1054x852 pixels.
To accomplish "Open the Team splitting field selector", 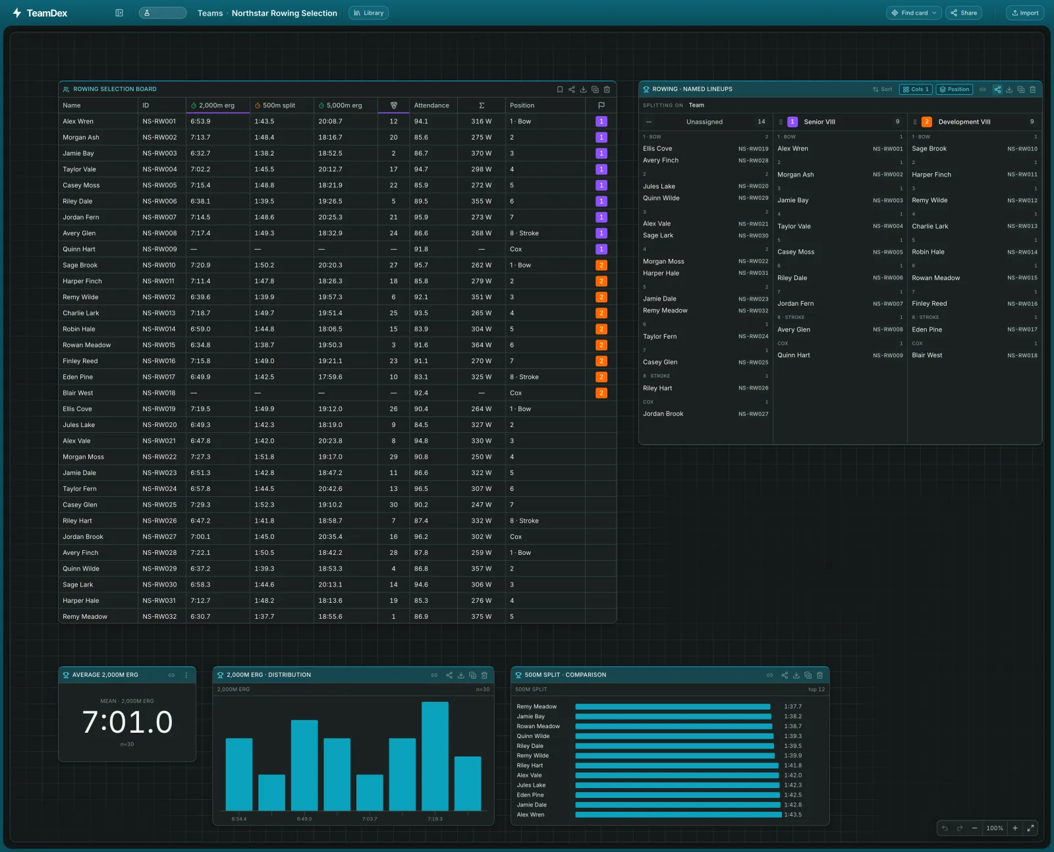I will (696, 105).
